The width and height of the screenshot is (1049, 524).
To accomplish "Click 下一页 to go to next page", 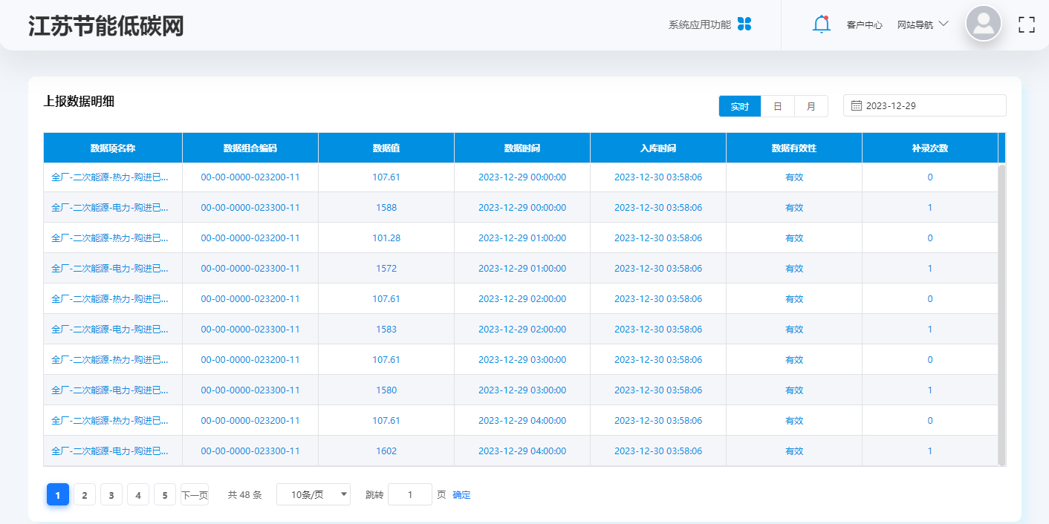I will pyautogui.click(x=194, y=494).
